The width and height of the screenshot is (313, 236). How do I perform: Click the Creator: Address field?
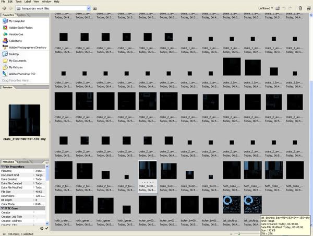pyautogui.click(x=23, y=221)
